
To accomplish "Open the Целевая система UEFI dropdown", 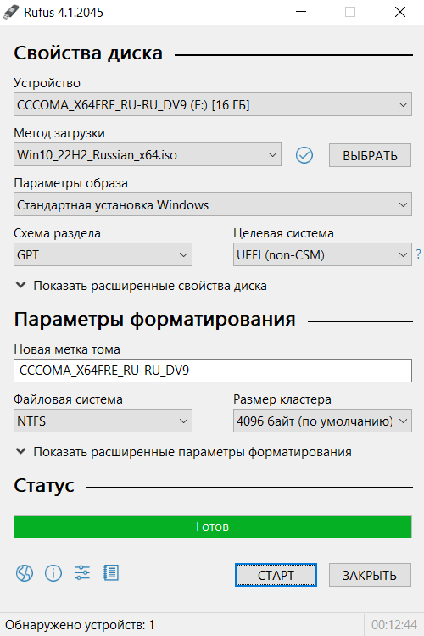I will [x=322, y=254].
